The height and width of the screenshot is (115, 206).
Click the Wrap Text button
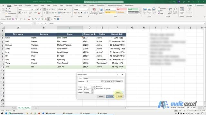tap(62, 9)
